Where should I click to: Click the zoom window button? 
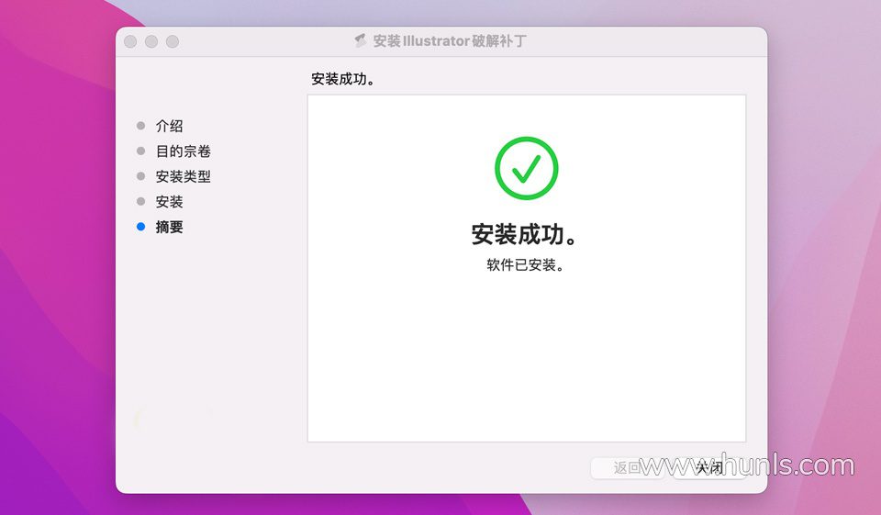[173, 41]
